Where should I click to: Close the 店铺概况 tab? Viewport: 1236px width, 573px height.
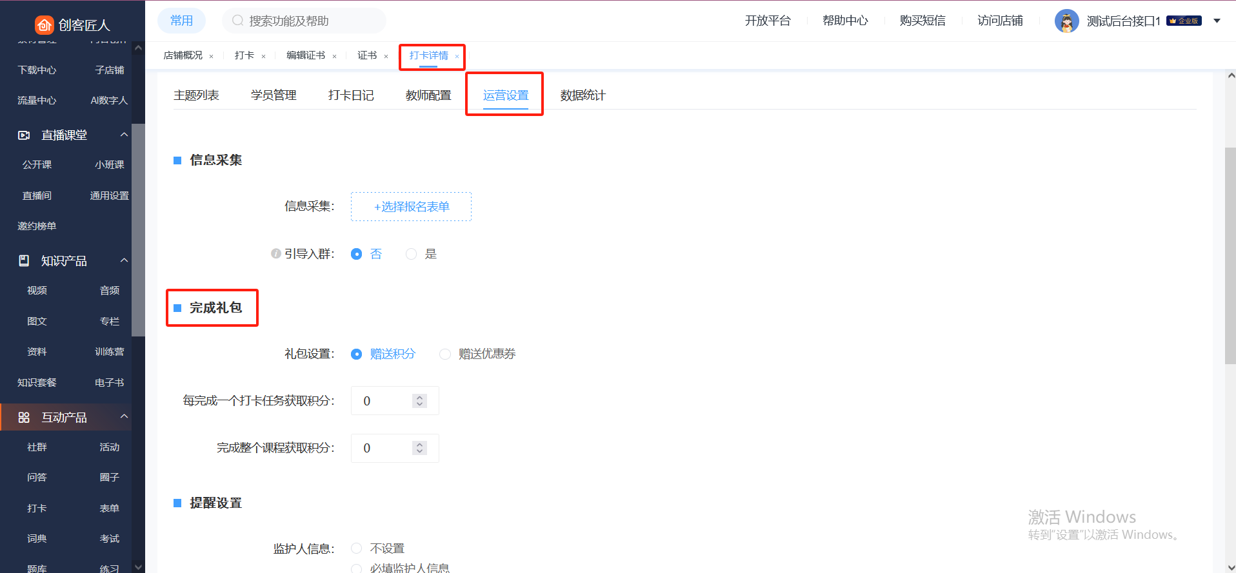click(x=211, y=57)
